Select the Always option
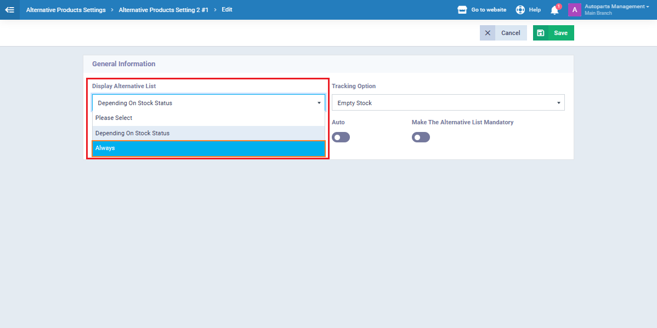The width and height of the screenshot is (657, 328). pyautogui.click(x=208, y=148)
